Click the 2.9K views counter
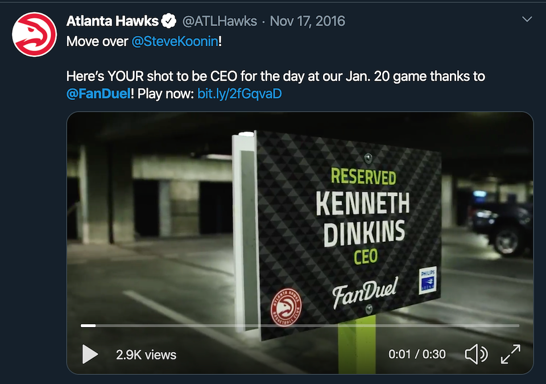The height and width of the screenshot is (384, 546). pos(146,354)
